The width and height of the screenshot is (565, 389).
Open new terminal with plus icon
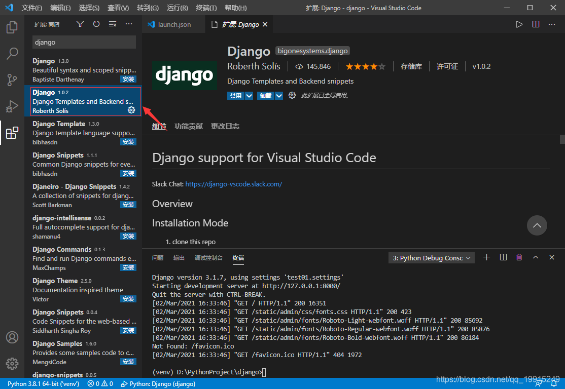[x=486, y=257]
